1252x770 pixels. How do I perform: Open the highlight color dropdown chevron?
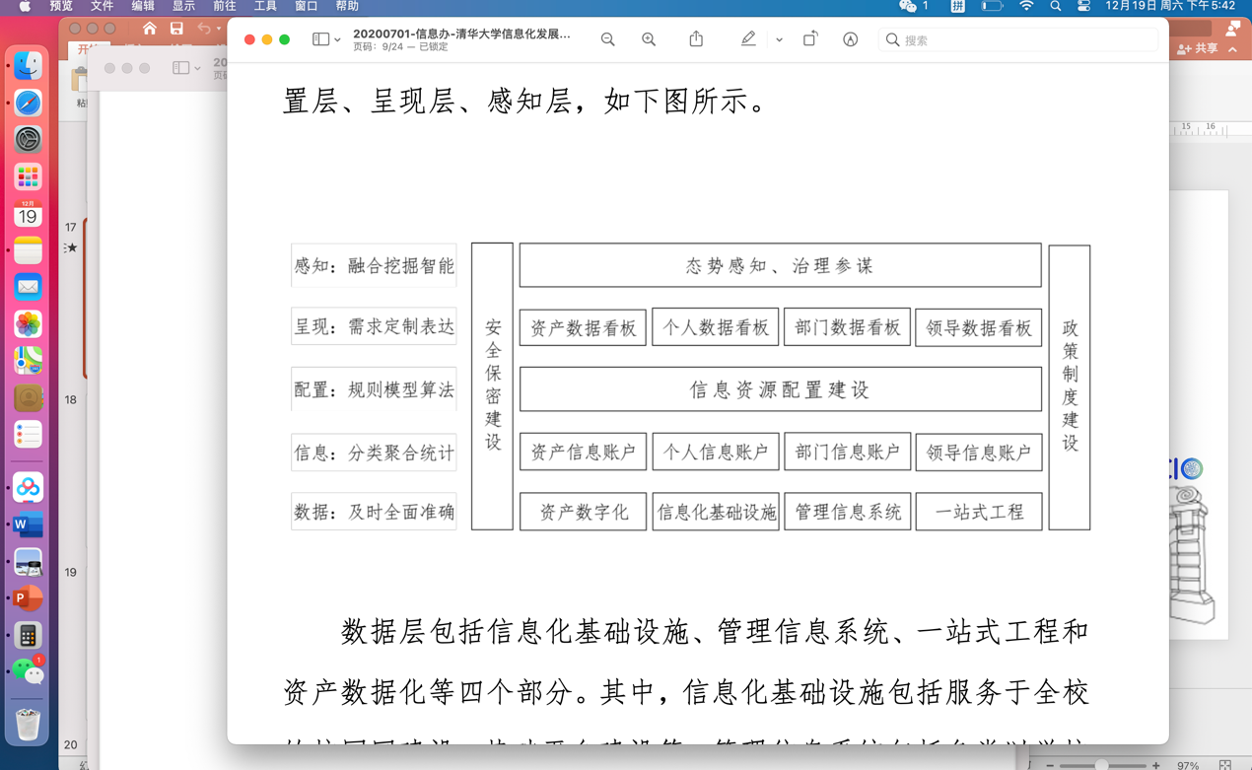click(x=779, y=39)
